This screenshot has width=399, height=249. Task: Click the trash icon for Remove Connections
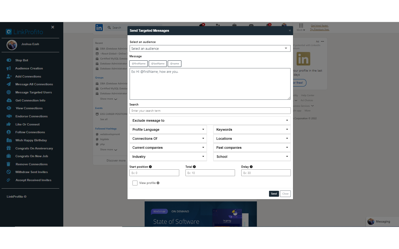tap(9, 164)
